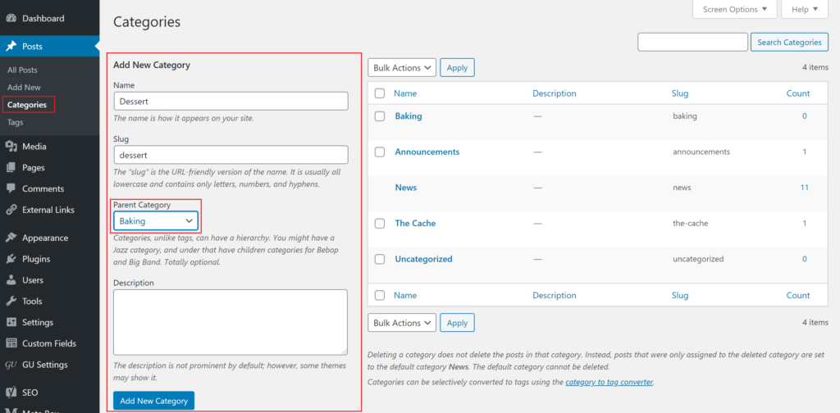Screen dimensions: 840x413
Task: Click into the Name field containing Dessert
Action: [231, 101]
